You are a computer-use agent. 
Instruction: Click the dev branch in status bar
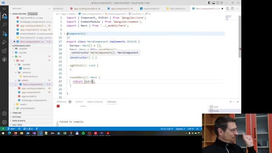click(11, 129)
